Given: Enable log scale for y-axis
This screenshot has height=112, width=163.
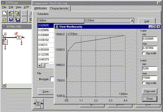Looking at the screenshot, I should (144, 83).
